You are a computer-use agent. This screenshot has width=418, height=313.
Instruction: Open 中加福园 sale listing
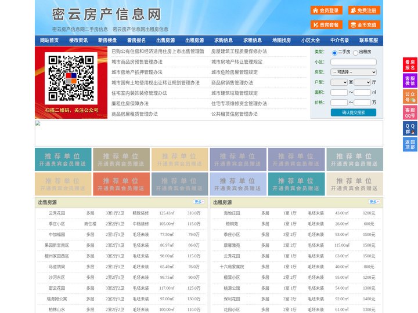57,235
